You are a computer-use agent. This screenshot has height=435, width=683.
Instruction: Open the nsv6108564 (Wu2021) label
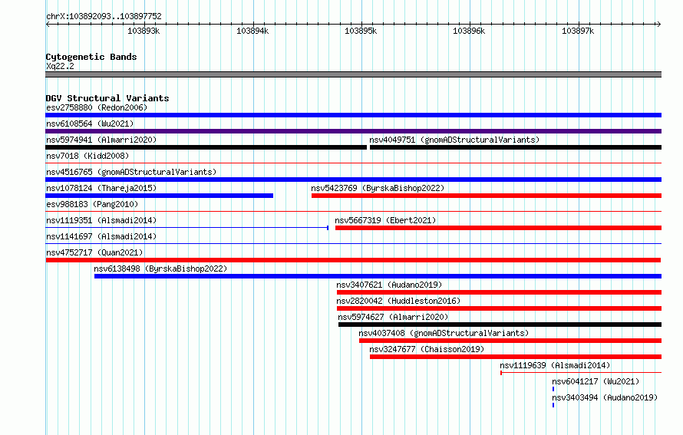[90, 124]
